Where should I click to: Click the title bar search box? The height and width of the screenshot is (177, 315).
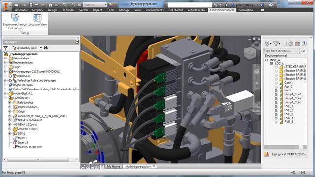[x=189, y=5]
